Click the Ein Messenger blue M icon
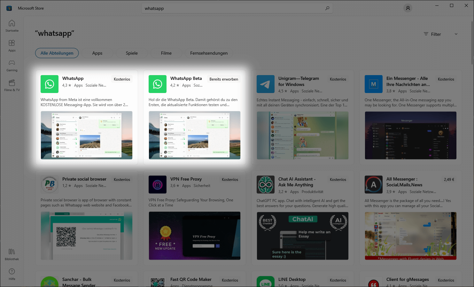This screenshot has width=474, height=287. coord(374,84)
